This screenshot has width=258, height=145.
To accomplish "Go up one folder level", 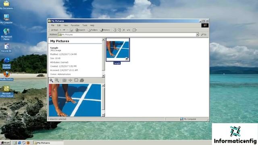I will point(71,30).
